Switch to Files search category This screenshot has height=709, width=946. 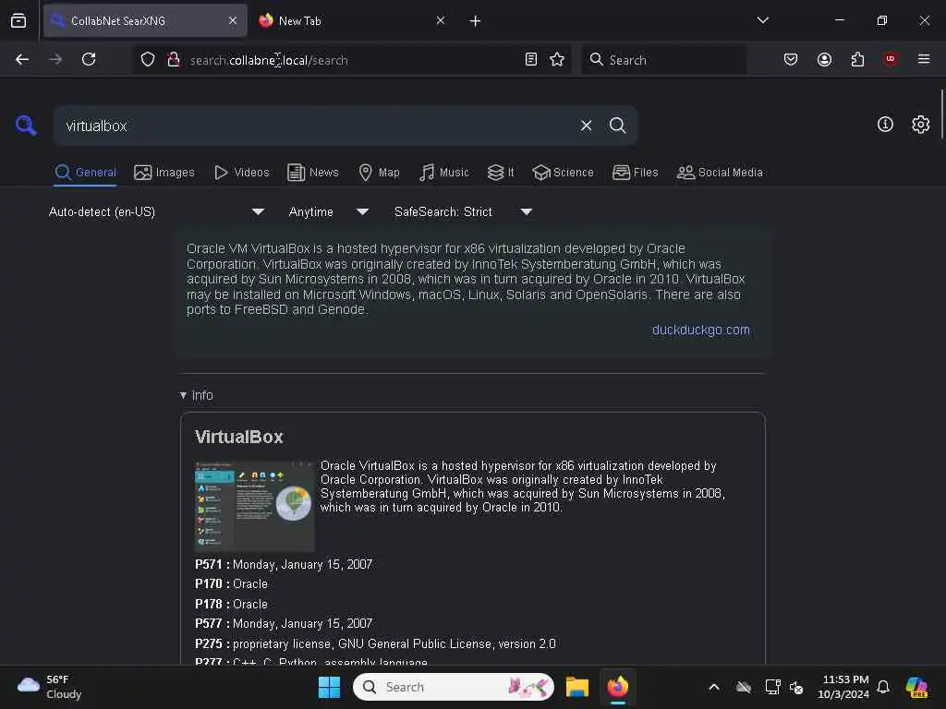[x=635, y=173]
